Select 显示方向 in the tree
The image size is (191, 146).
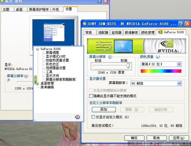tap(52, 76)
